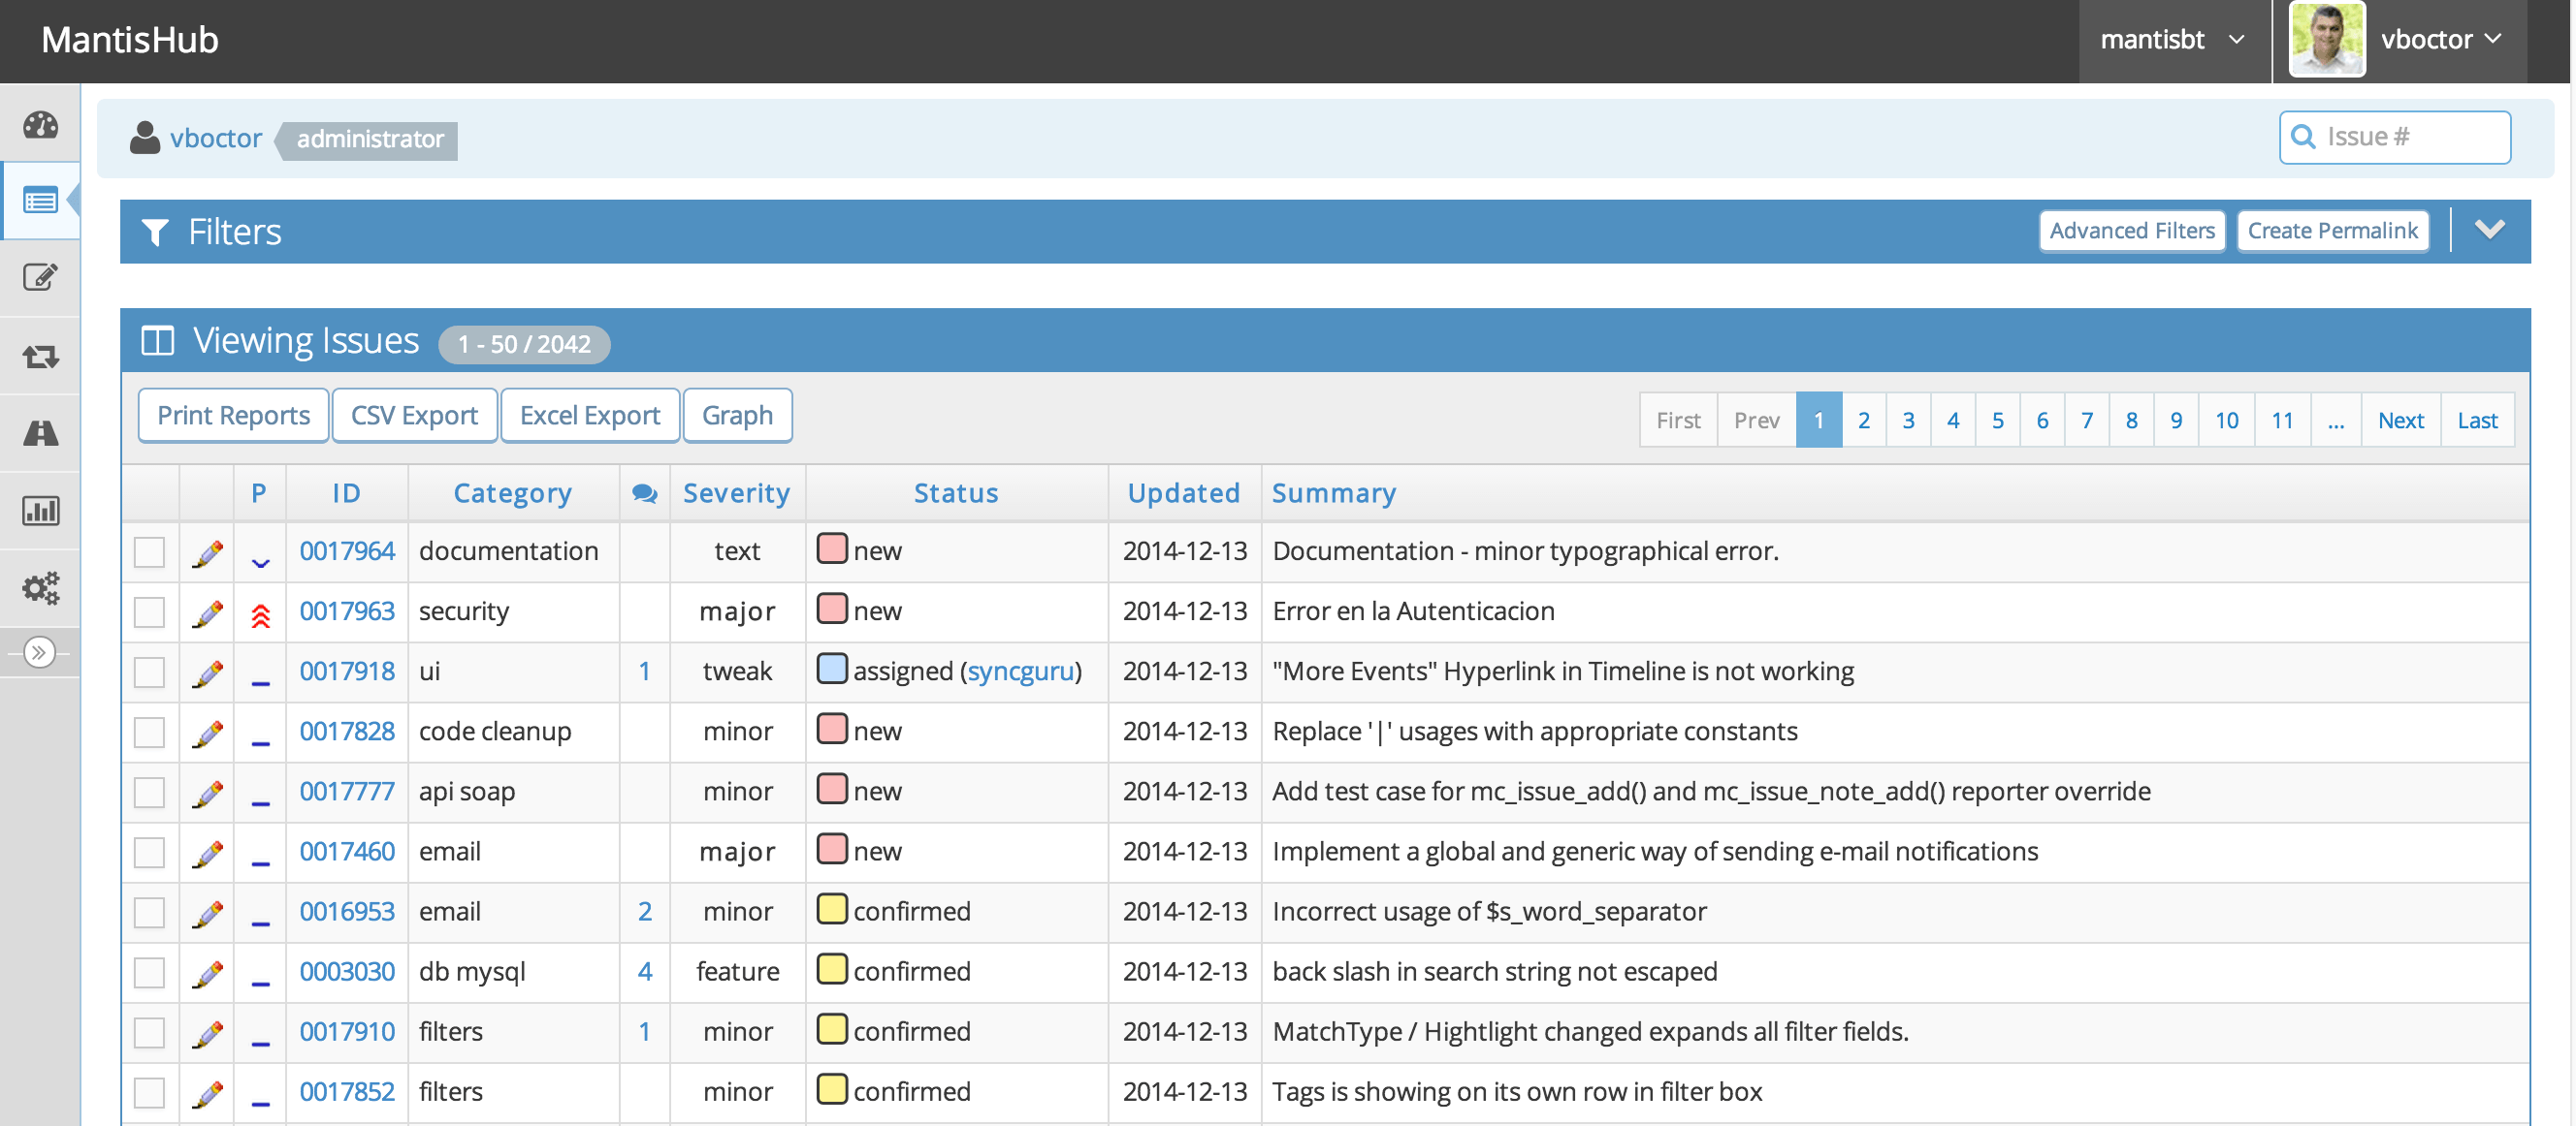This screenshot has height=1126, width=2576.
Task: Open issue link 0017777
Action: click(347, 792)
